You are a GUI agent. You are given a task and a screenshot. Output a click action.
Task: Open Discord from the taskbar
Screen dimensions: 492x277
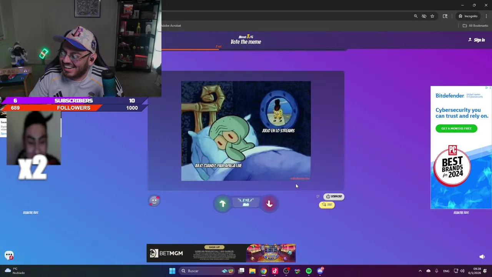click(x=320, y=271)
